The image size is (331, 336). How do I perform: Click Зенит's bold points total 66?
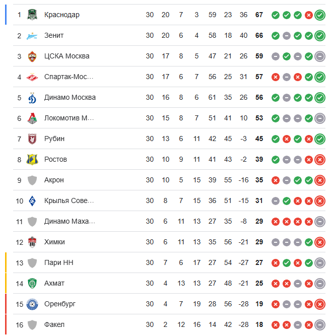coord(259,36)
